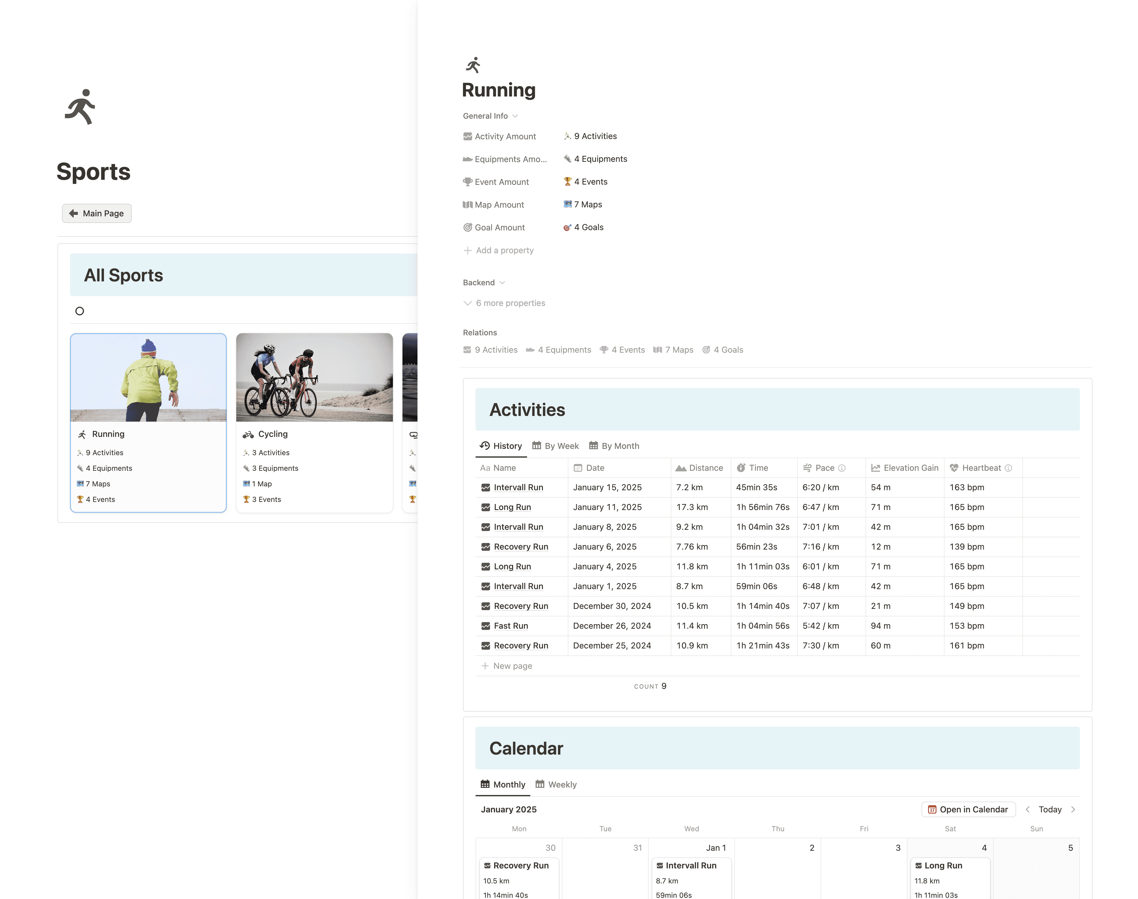Viewport: 1138px width, 899px height.
Task: Click the Heartbeat column info icon
Action: coord(1008,468)
